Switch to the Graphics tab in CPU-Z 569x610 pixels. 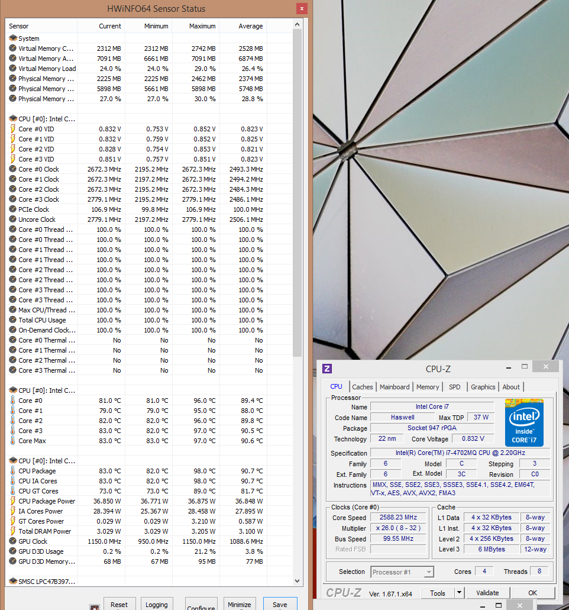483,387
